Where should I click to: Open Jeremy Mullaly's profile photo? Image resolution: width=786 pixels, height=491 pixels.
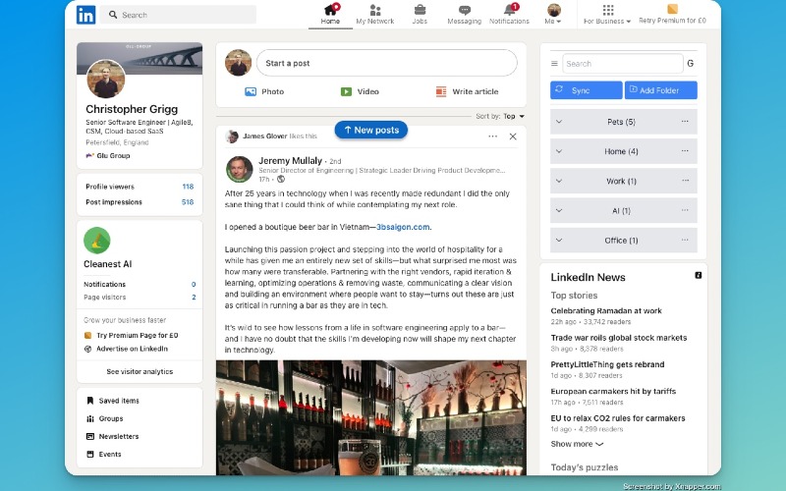[239, 169]
